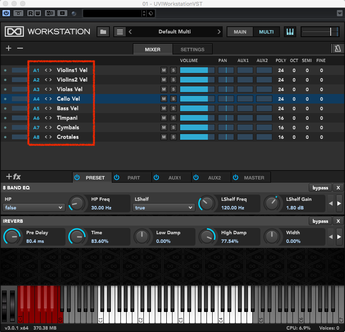Image resolution: width=345 pixels, height=332 pixels.
Task: Click the Bass Vel preset arrows
Action: point(48,108)
